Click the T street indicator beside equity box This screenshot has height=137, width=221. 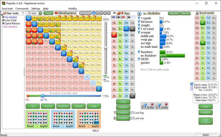pyautogui.click(x=191, y=86)
